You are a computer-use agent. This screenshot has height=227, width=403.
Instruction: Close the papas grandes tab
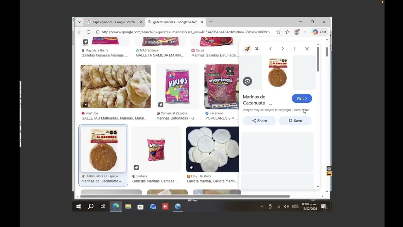coord(141,22)
